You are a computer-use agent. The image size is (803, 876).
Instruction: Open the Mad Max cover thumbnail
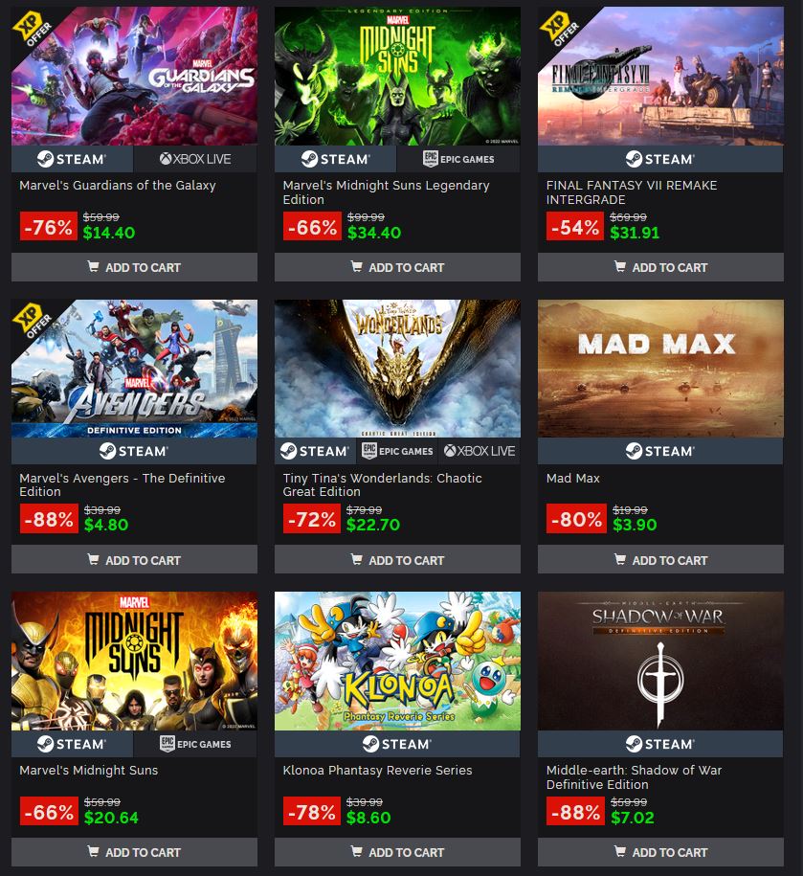point(660,369)
